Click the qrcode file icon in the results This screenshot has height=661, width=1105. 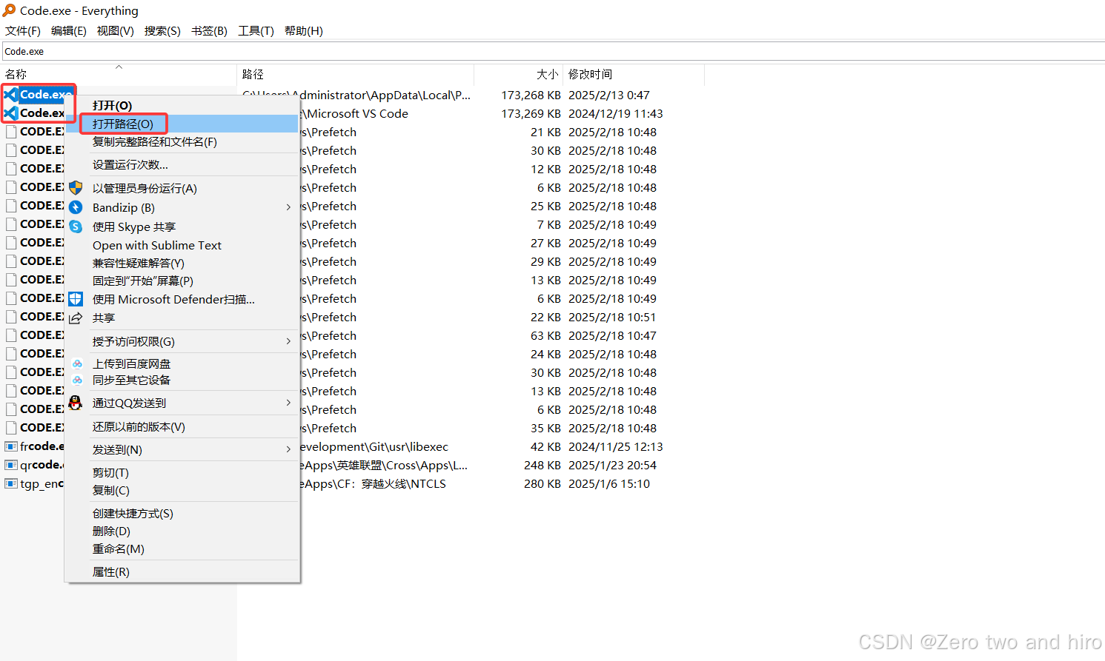click(10, 464)
